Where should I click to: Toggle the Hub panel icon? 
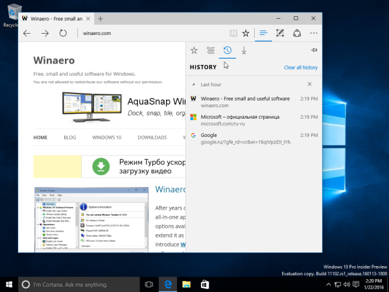[x=263, y=33]
